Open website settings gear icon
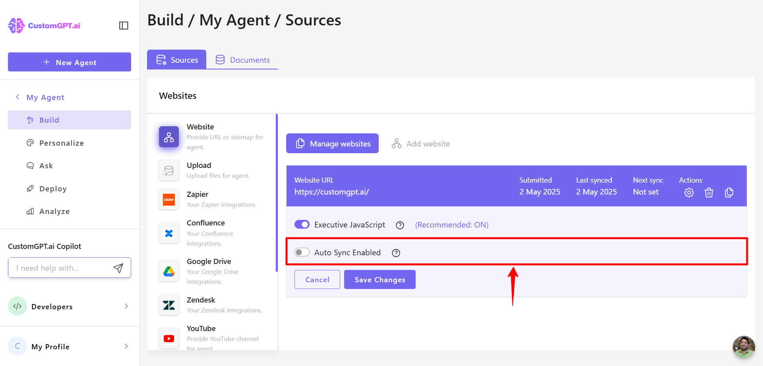763x366 pixels. (689, 193)
